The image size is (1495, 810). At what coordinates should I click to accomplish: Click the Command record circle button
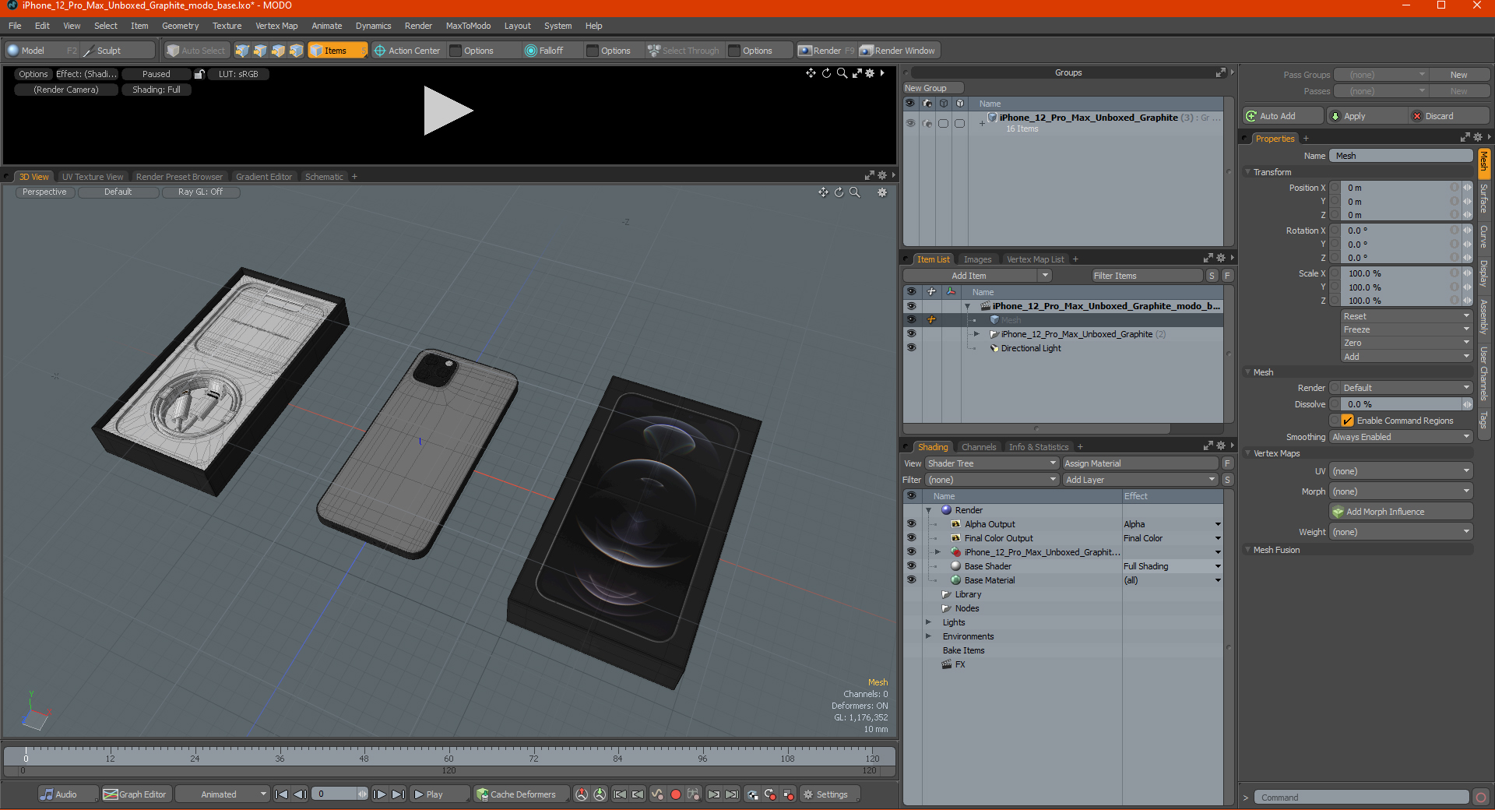tap(1480, 798)
